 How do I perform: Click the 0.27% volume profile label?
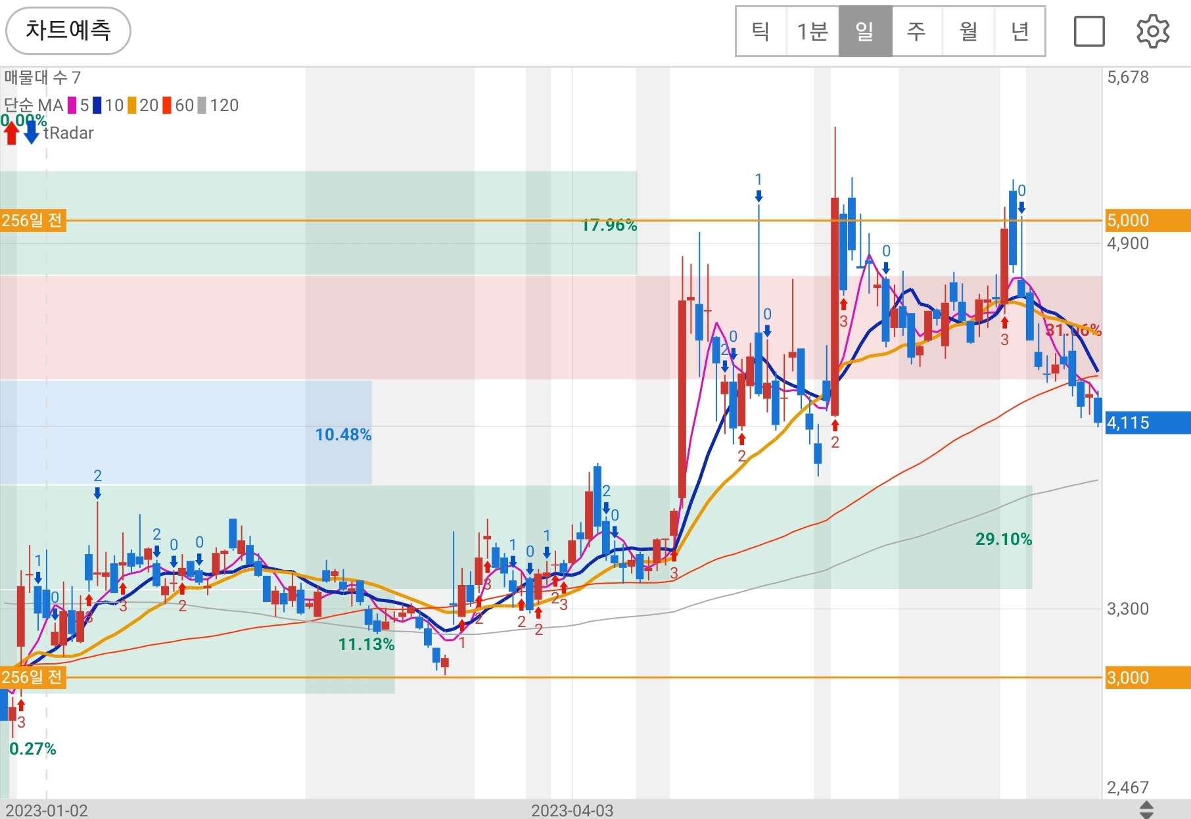[x=33, y=749]
